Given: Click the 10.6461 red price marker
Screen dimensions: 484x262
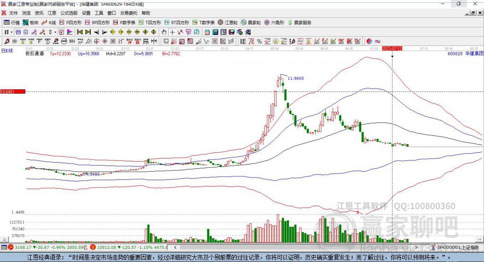Looking at the screenshot, I should (13, 91).
